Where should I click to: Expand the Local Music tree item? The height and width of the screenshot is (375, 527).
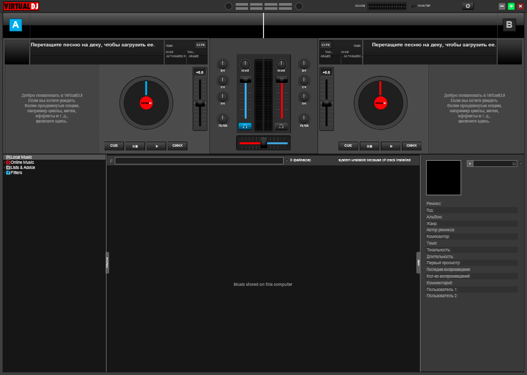click(x=4, y=157)
